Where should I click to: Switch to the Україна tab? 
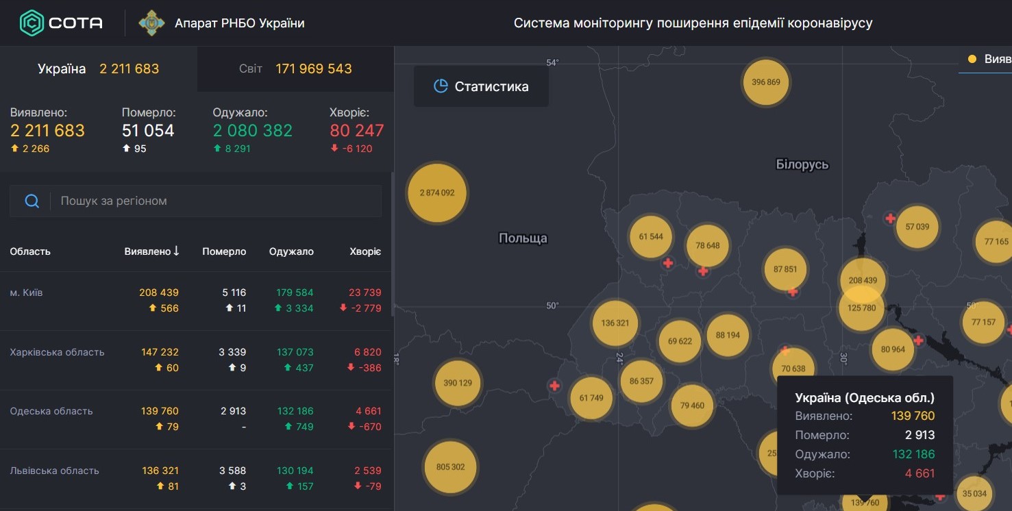click(x=99, y=68)
